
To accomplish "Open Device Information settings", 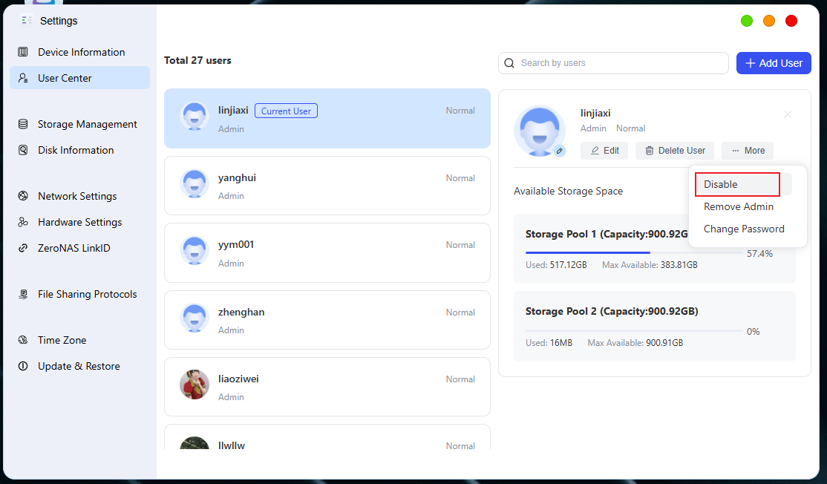I will click(x=79, y=52).
